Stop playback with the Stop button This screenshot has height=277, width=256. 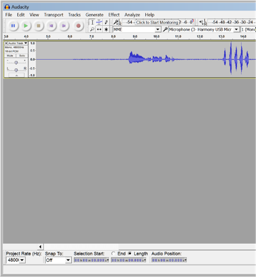tap(39, 26)
